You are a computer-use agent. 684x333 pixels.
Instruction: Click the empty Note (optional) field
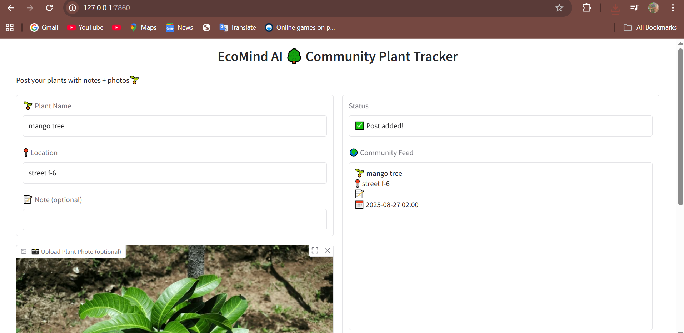pos(175,220)
